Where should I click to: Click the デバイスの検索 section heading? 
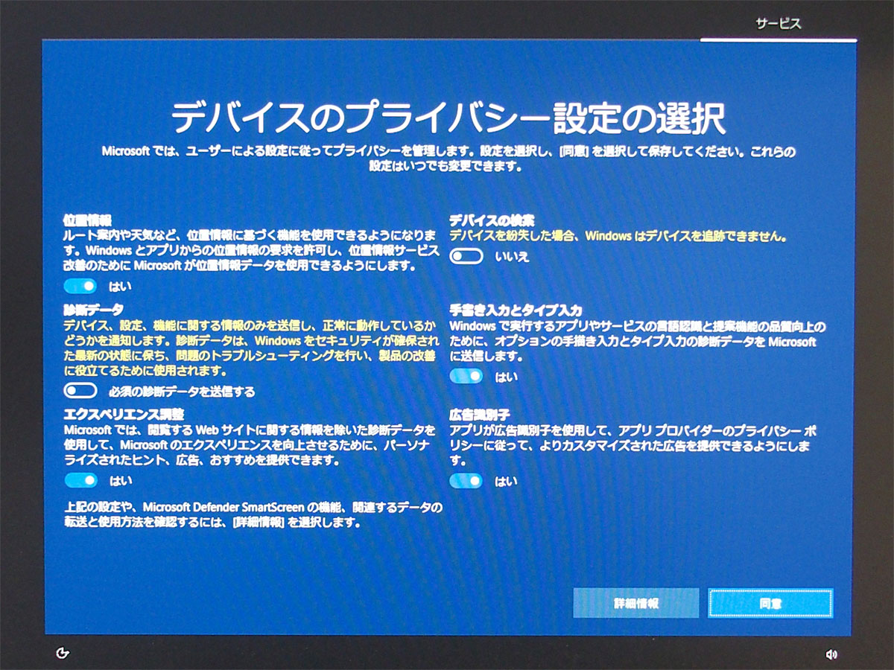click(x=492, y=220)
